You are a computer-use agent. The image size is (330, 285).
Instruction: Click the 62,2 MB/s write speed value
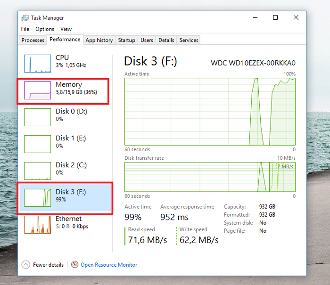(x=199, y=240)
